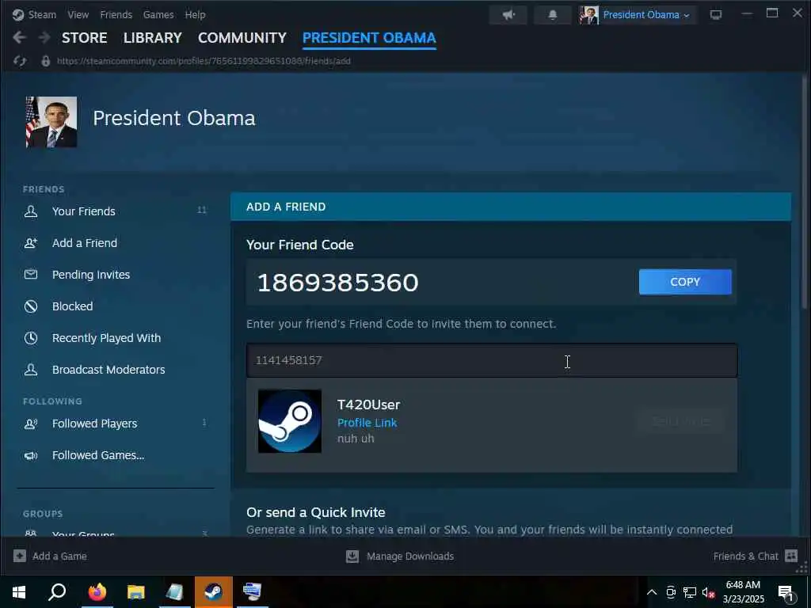Copy the friend code with COPY button
The width and height of the screenshot is (811, 608).
point(685,282)
